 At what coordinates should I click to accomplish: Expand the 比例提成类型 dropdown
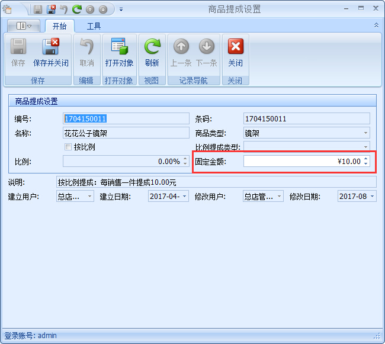coord(365,147)
